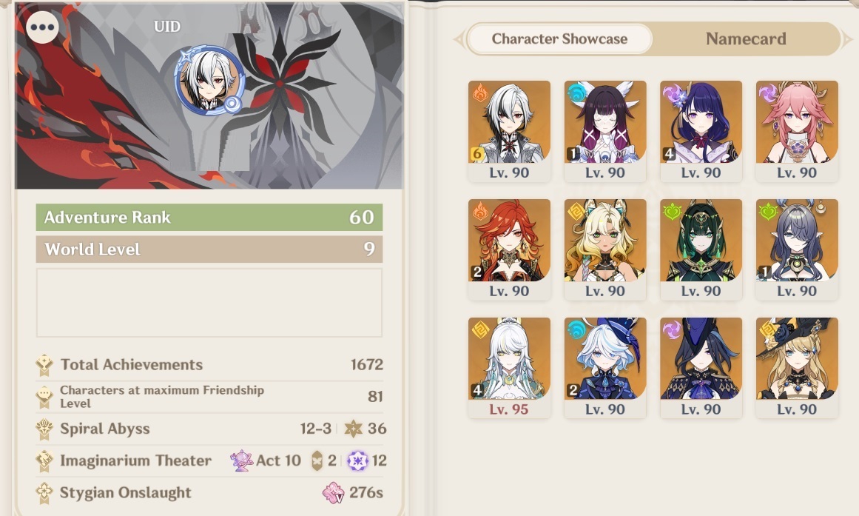This screenshot has height=516, width=859.
Task: Select Spiral Abyss row icon
Action: 44,429
